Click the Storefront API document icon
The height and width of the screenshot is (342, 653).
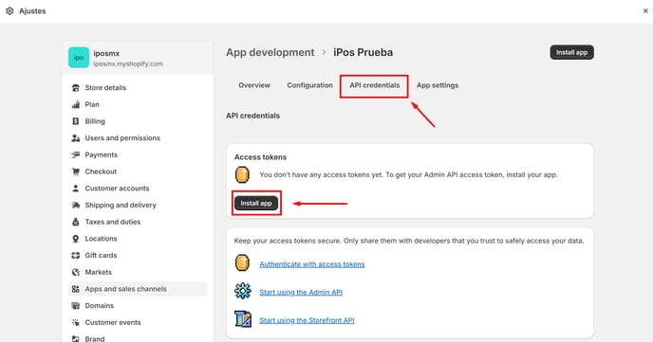click(x=242, y=319)
